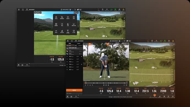Open the player selector in front window toolbar
Image resolution: width=190 pixels, height=107 pixels.
115,41
